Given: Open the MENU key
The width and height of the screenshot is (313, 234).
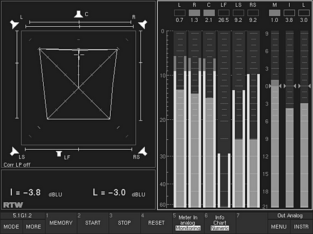Looking at the screenshot, I should click(279, 227).
